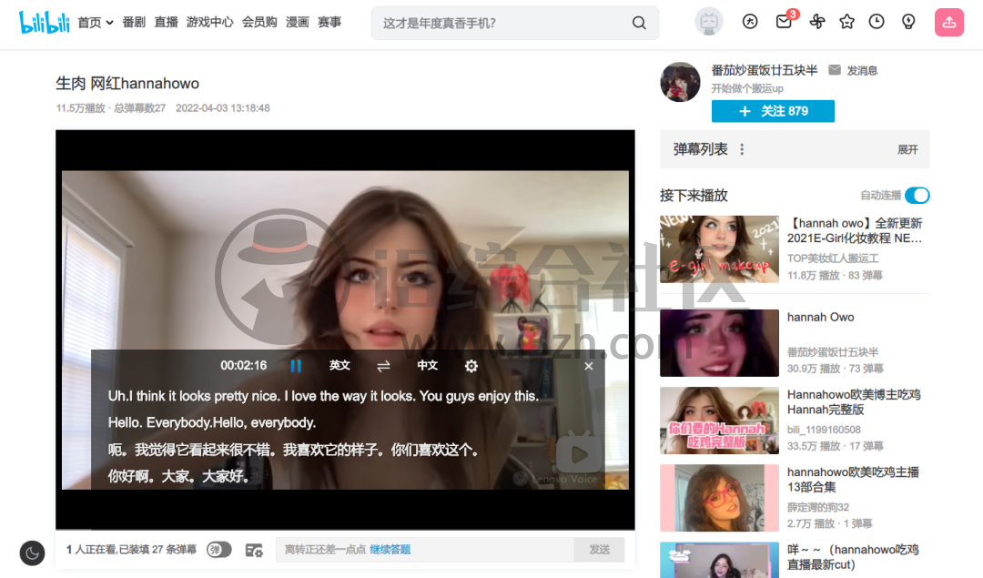Click the danmaku list three-dot menu
Viewport: 983px width, 578px height.
pos(743,149)
